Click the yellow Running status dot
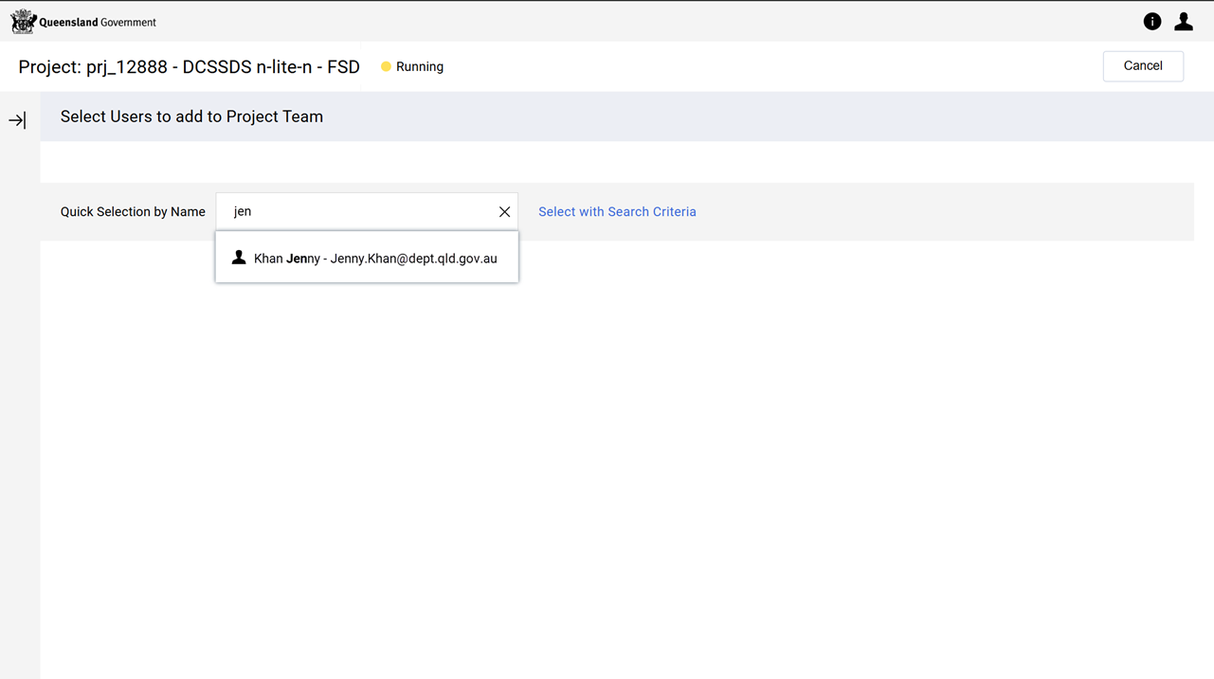 386,67
